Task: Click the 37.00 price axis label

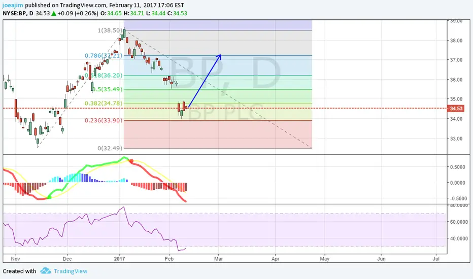Action: click(456, 60)
